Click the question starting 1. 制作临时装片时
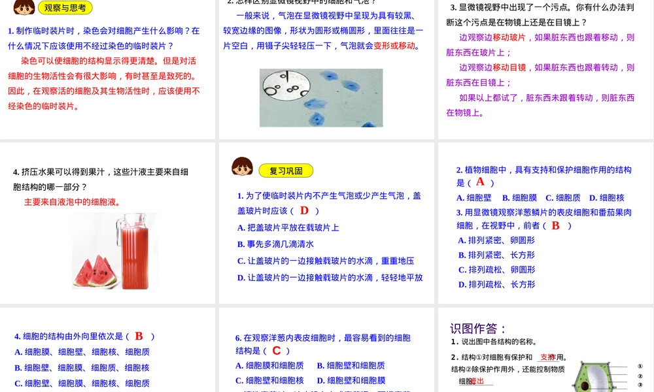Viewport: 654px width, 392px height. click(104, 38)
